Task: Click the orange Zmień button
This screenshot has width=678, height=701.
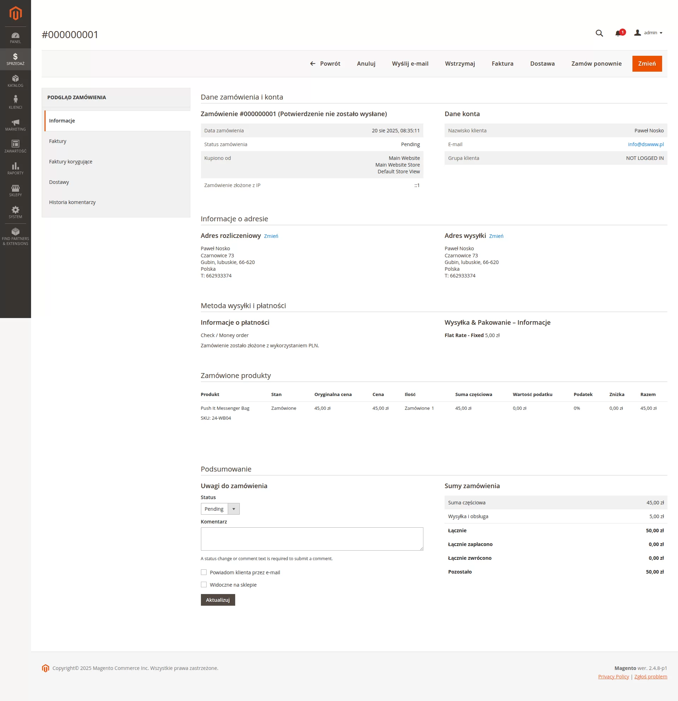Action: pyautogui.click(x=647, y=64)
